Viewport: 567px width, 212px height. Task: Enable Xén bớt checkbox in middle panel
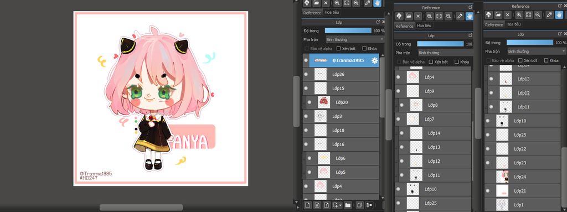point(431,62)
